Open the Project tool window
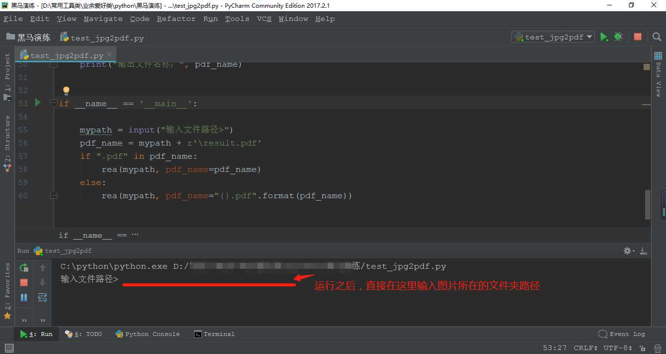 tap(7, 76)
